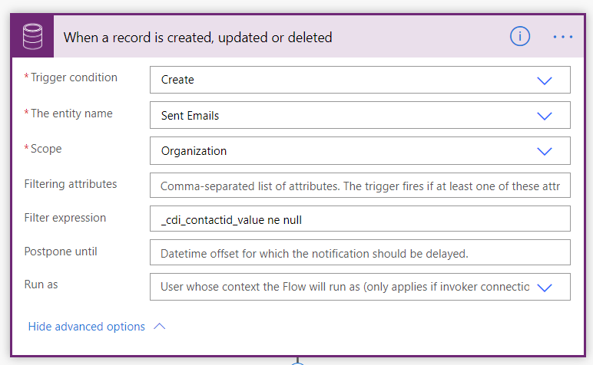Viewport: 593px width, 365px height.
Task: Click the chevron beside Hide advanced options
Action: click(x=160, y=327)
